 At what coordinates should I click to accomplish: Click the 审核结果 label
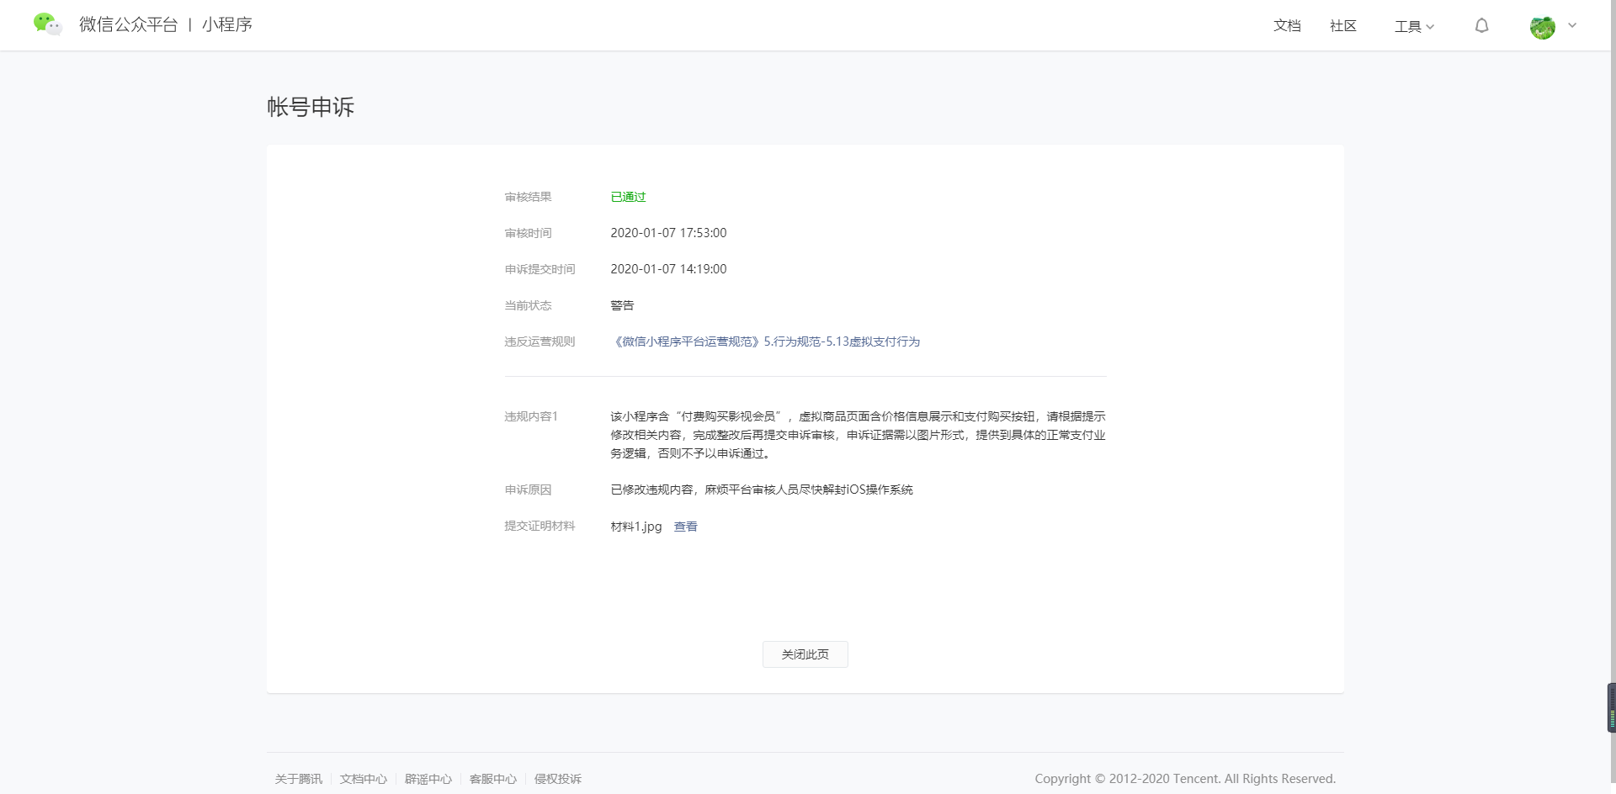[x=528, y=197]
